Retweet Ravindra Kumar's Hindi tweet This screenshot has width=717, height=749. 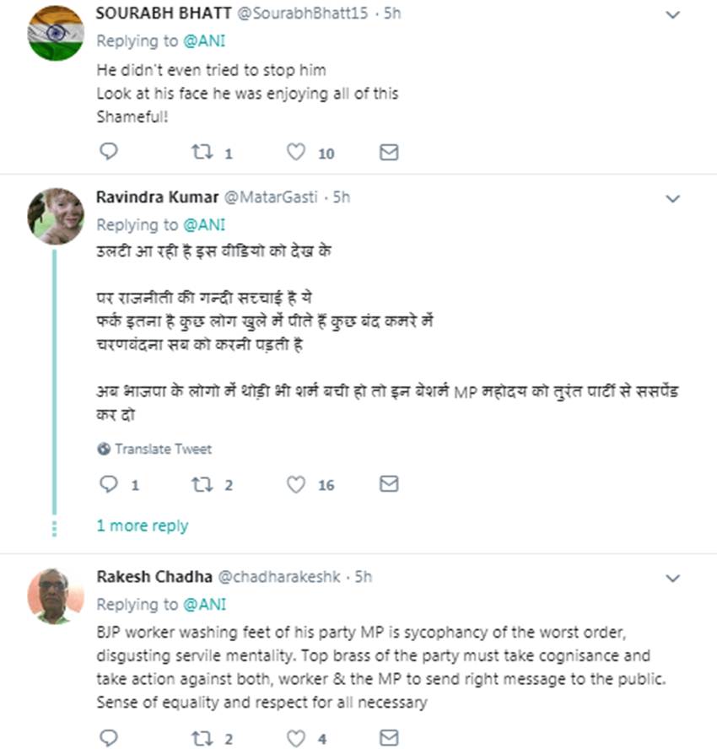pyautogui.click(x=201, y=484)
